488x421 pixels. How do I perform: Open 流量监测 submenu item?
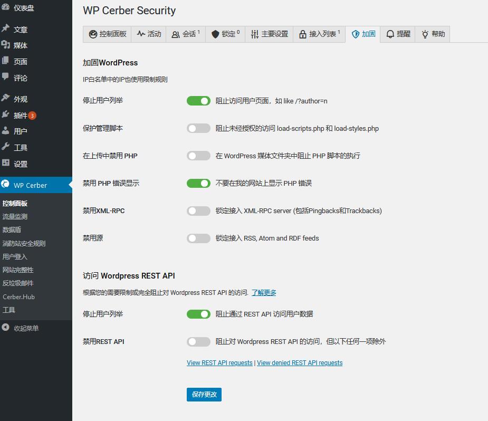tap(15, 217)
